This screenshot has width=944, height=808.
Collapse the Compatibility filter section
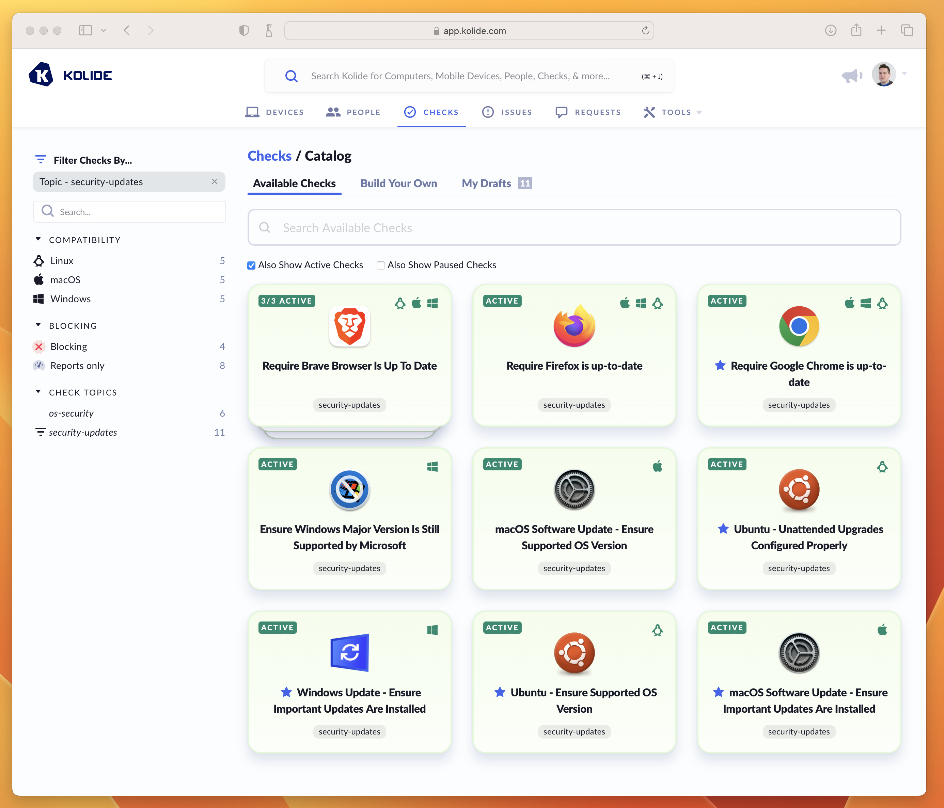point(38,240)
